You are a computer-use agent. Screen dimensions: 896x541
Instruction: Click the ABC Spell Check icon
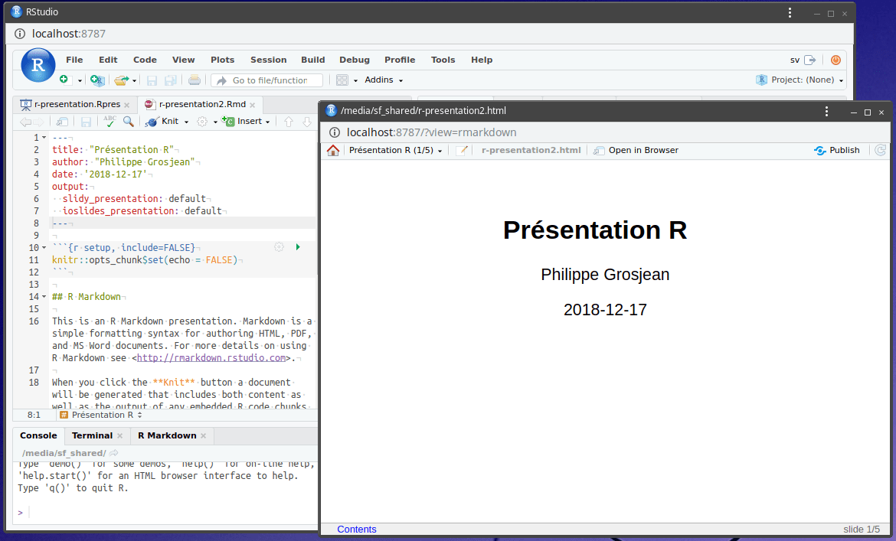110,121
